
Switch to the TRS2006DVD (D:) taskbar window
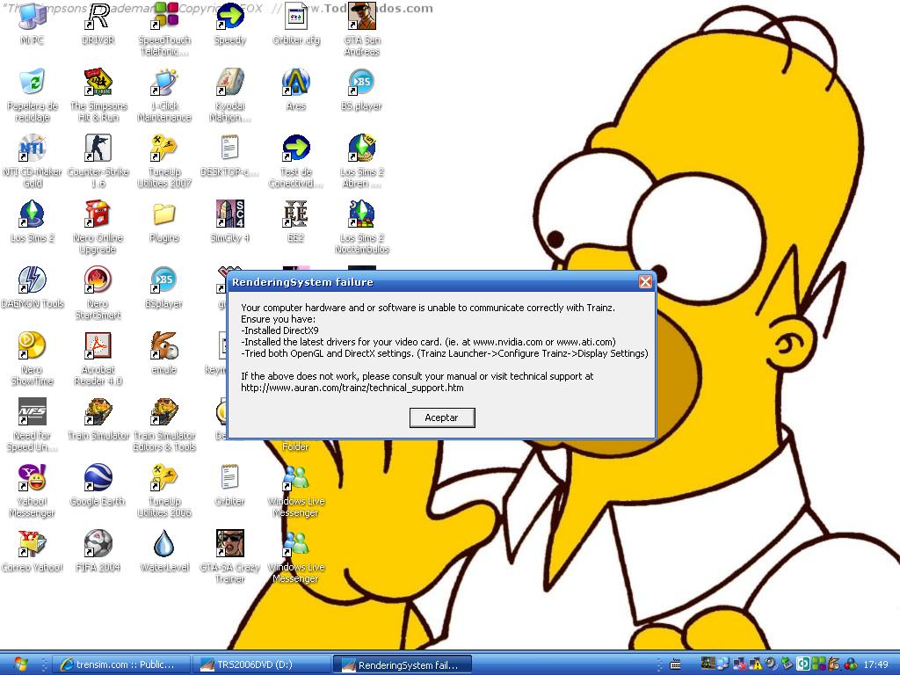click(x=262, y=664)
